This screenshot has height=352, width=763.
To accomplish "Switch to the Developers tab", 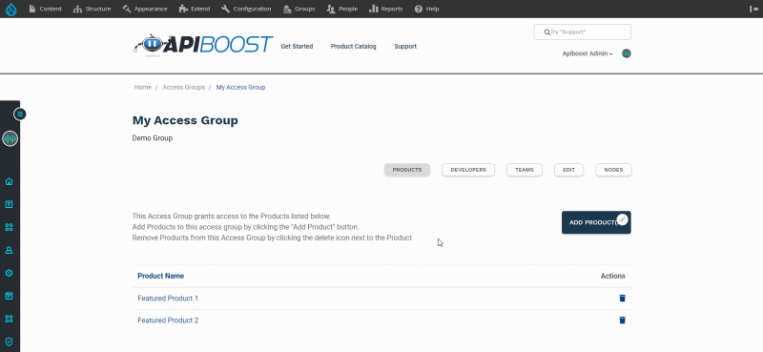I will point(468,170).
